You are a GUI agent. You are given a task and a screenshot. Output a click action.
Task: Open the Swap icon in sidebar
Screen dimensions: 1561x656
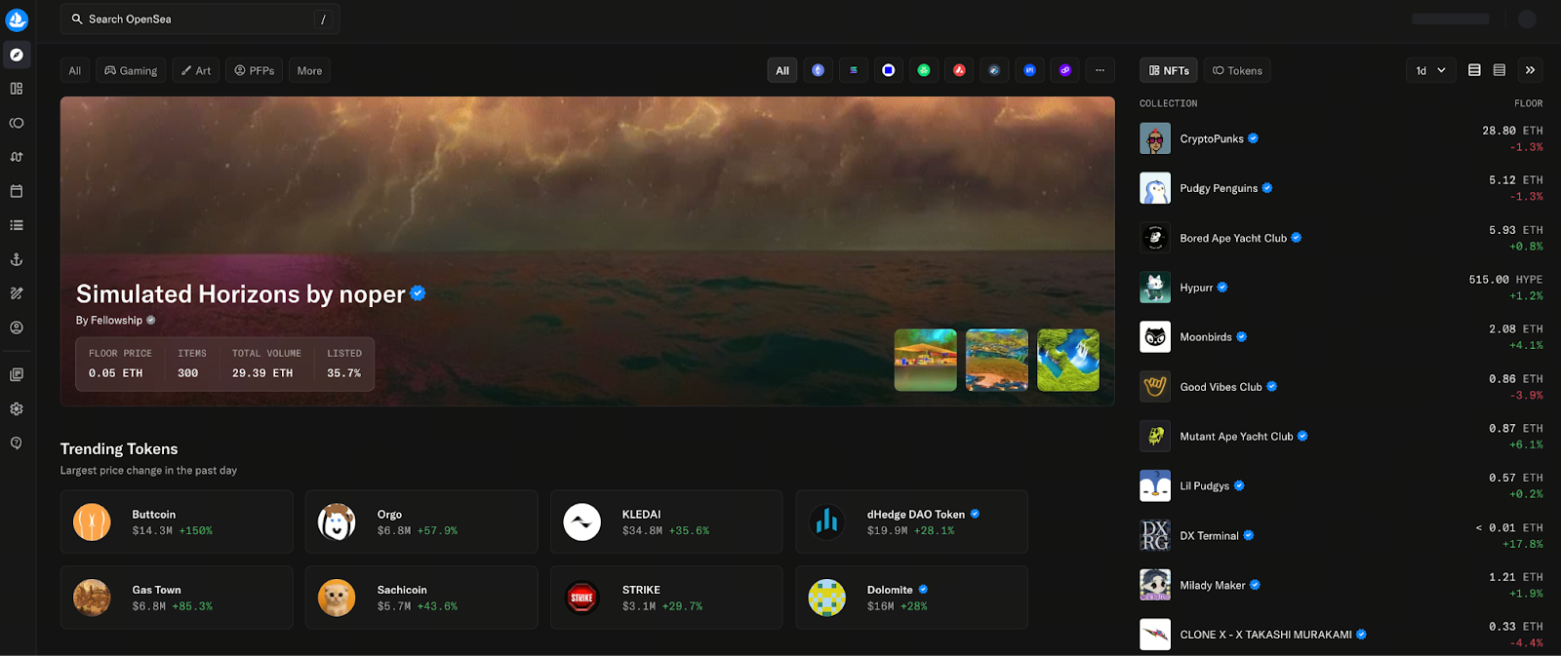tap(17, 157)
